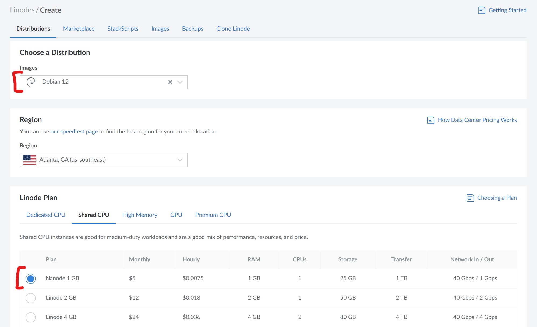Click the Storage column header
Image resolution: width=537 pixels, height=327 pixels.
(x=348, y=259)
